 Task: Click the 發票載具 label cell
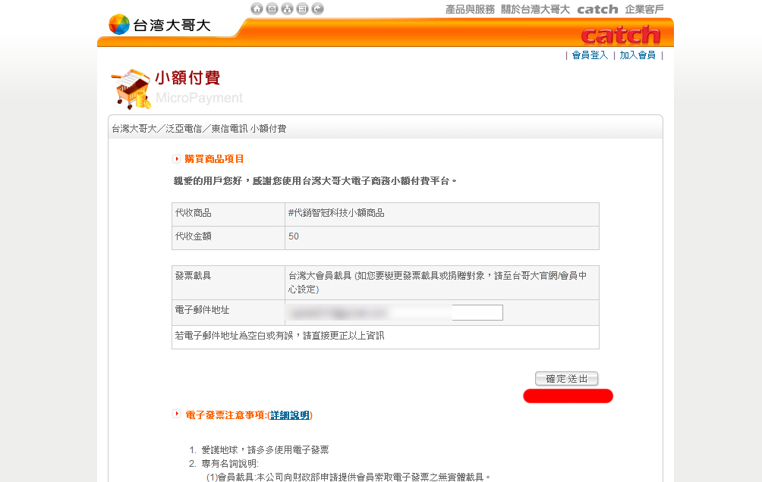point(228,283)
